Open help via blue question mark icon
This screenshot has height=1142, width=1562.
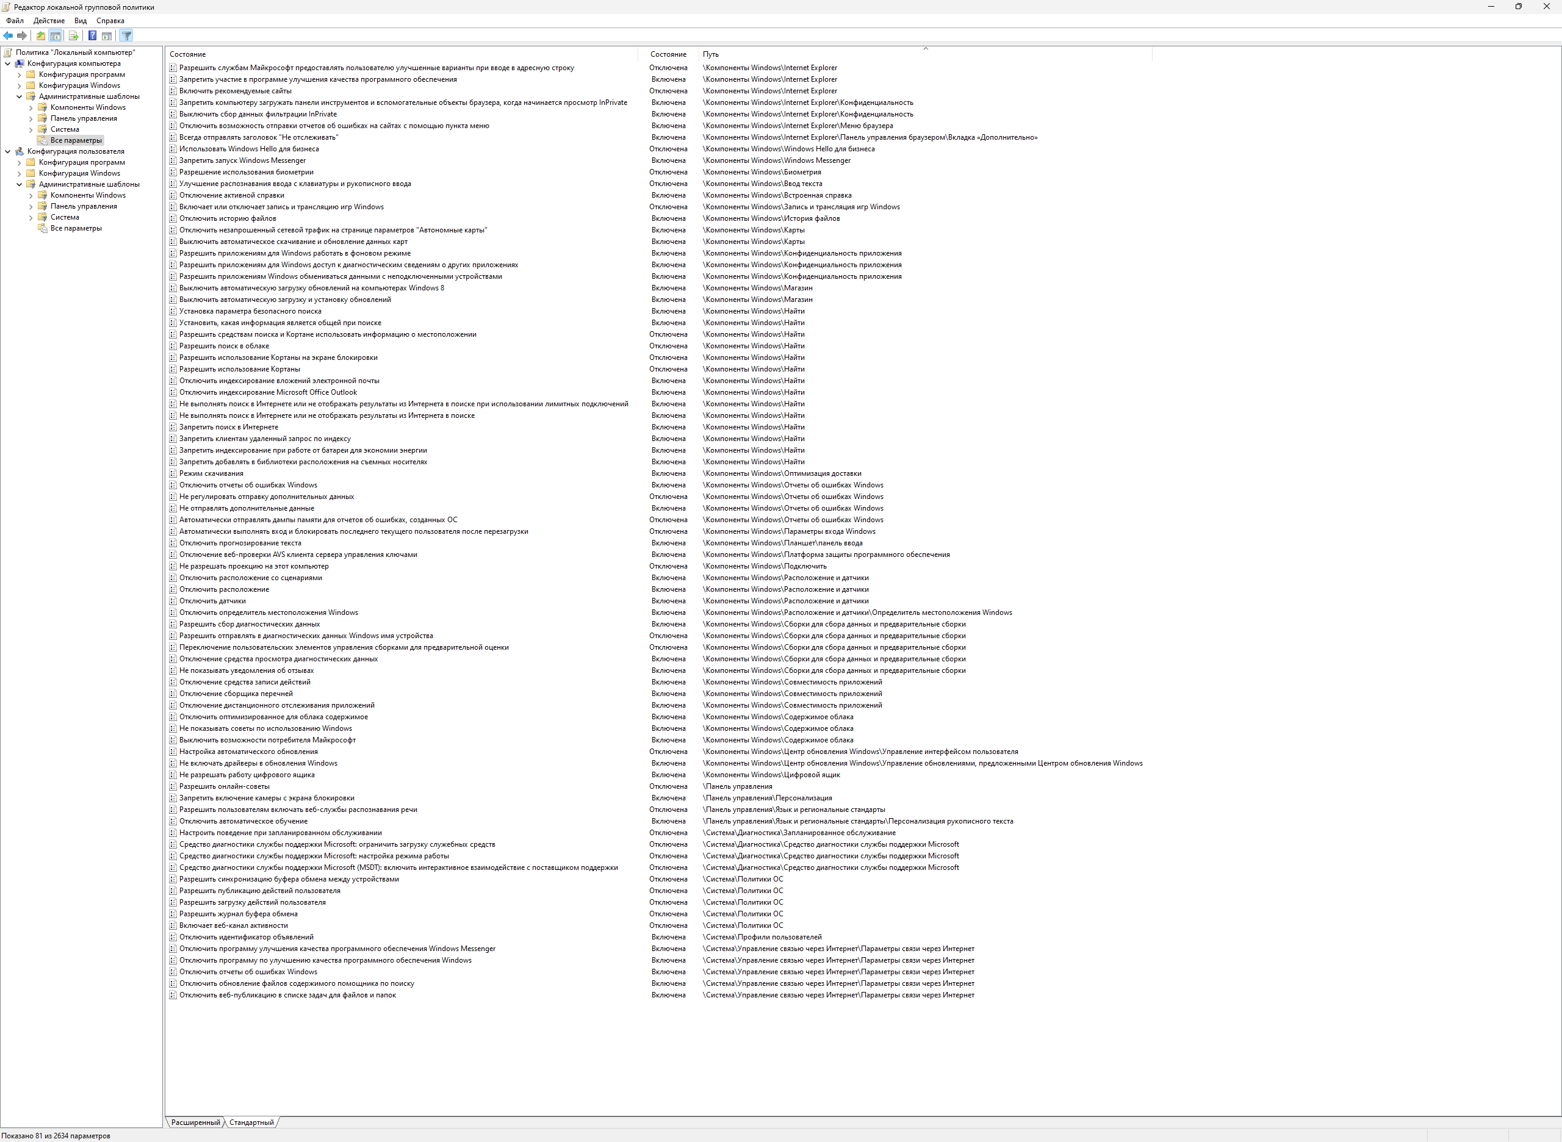pos(92,36)
